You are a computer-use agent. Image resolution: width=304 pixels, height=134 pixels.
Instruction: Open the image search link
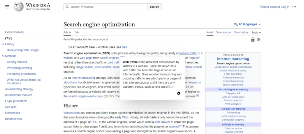coord(84,67)
